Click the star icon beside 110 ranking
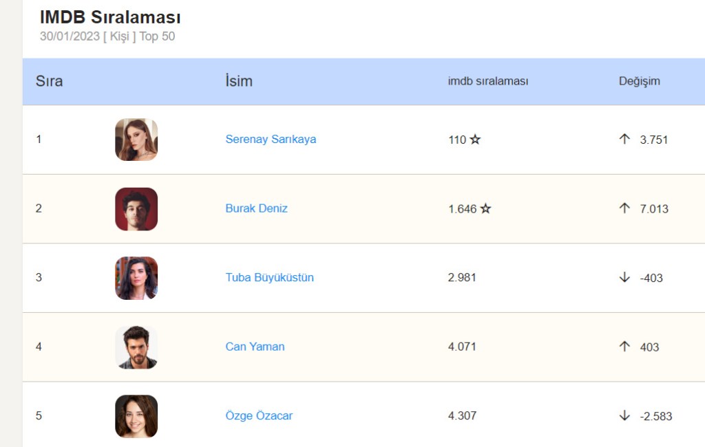 [475, 140]
